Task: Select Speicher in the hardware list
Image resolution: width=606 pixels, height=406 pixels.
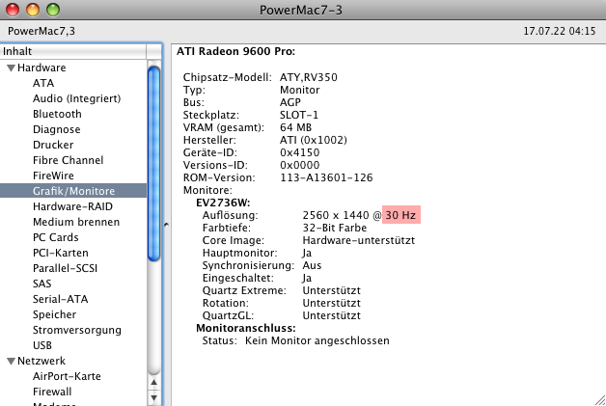Action: pyautogui.click(x=54, y=314)
